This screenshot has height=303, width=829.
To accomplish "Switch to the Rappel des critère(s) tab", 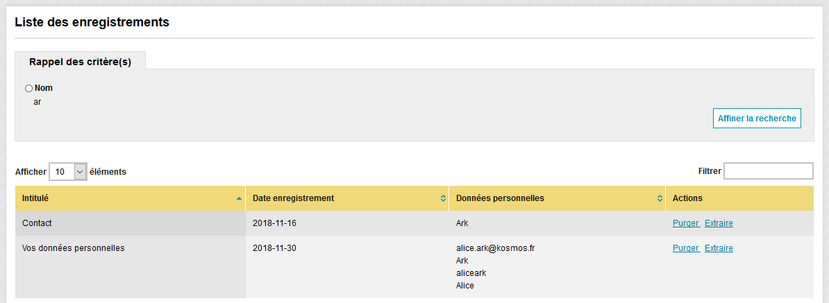I will coord(80,61).
